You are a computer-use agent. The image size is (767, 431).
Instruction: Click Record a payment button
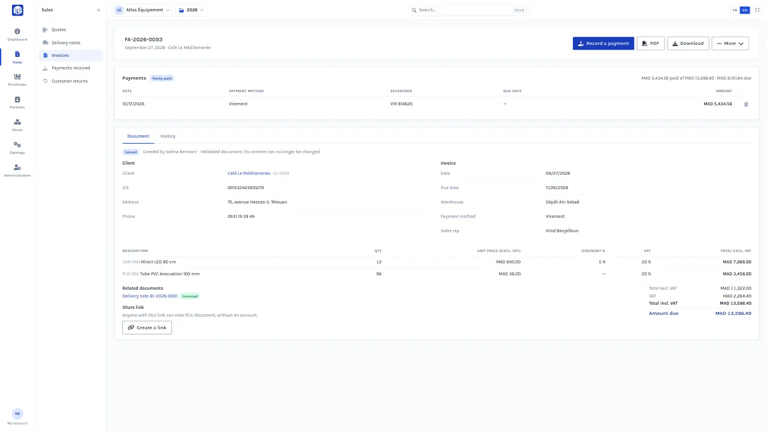point(603,43)
